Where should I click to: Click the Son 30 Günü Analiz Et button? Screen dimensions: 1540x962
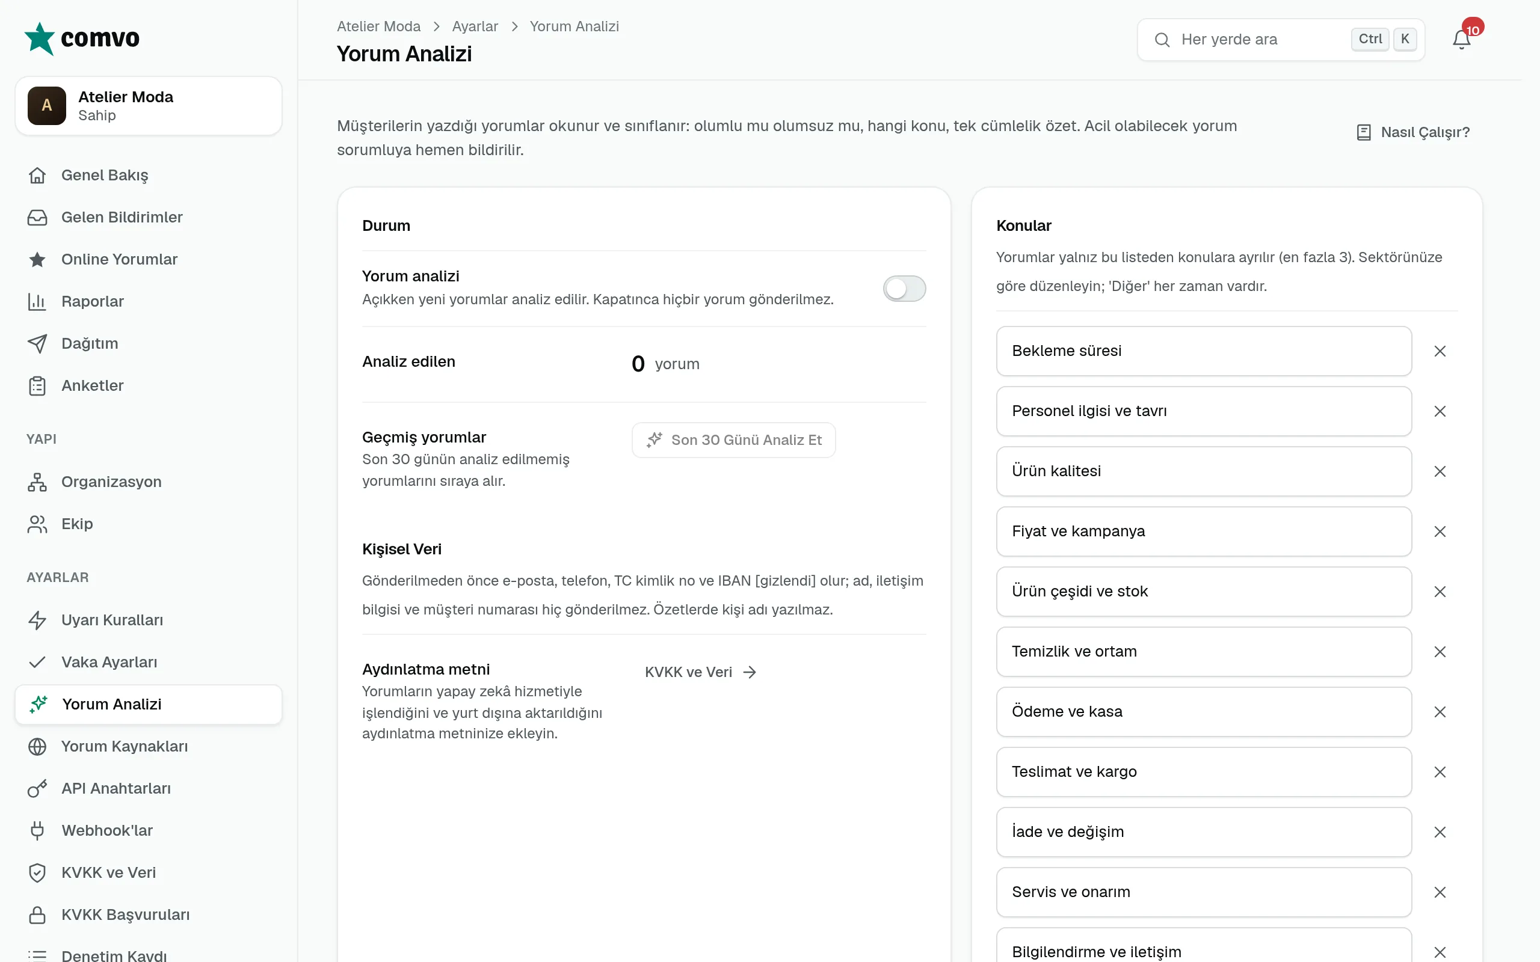[x=733, y=440]
